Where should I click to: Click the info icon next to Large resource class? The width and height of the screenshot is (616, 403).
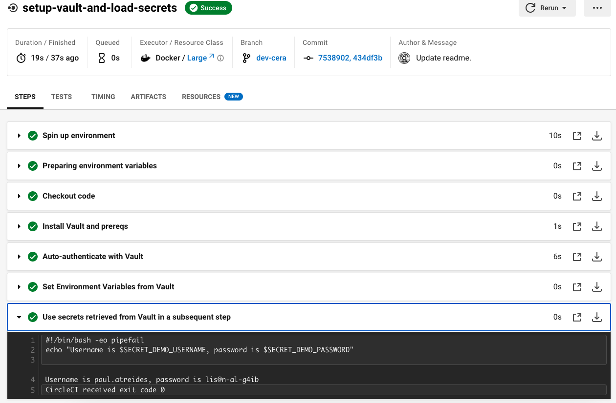click(220, 58)
